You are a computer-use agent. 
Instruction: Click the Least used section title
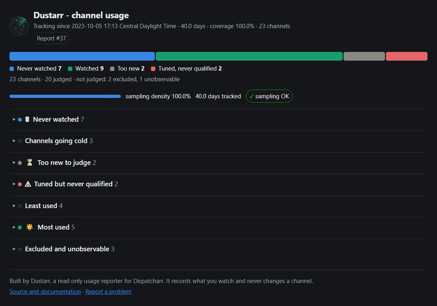coord(41,206)
